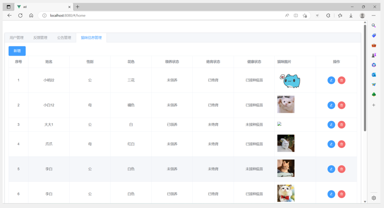The image size is (384, 208).
Task: Click the 领养状态 column header
Action: click(x=172, y=62)
